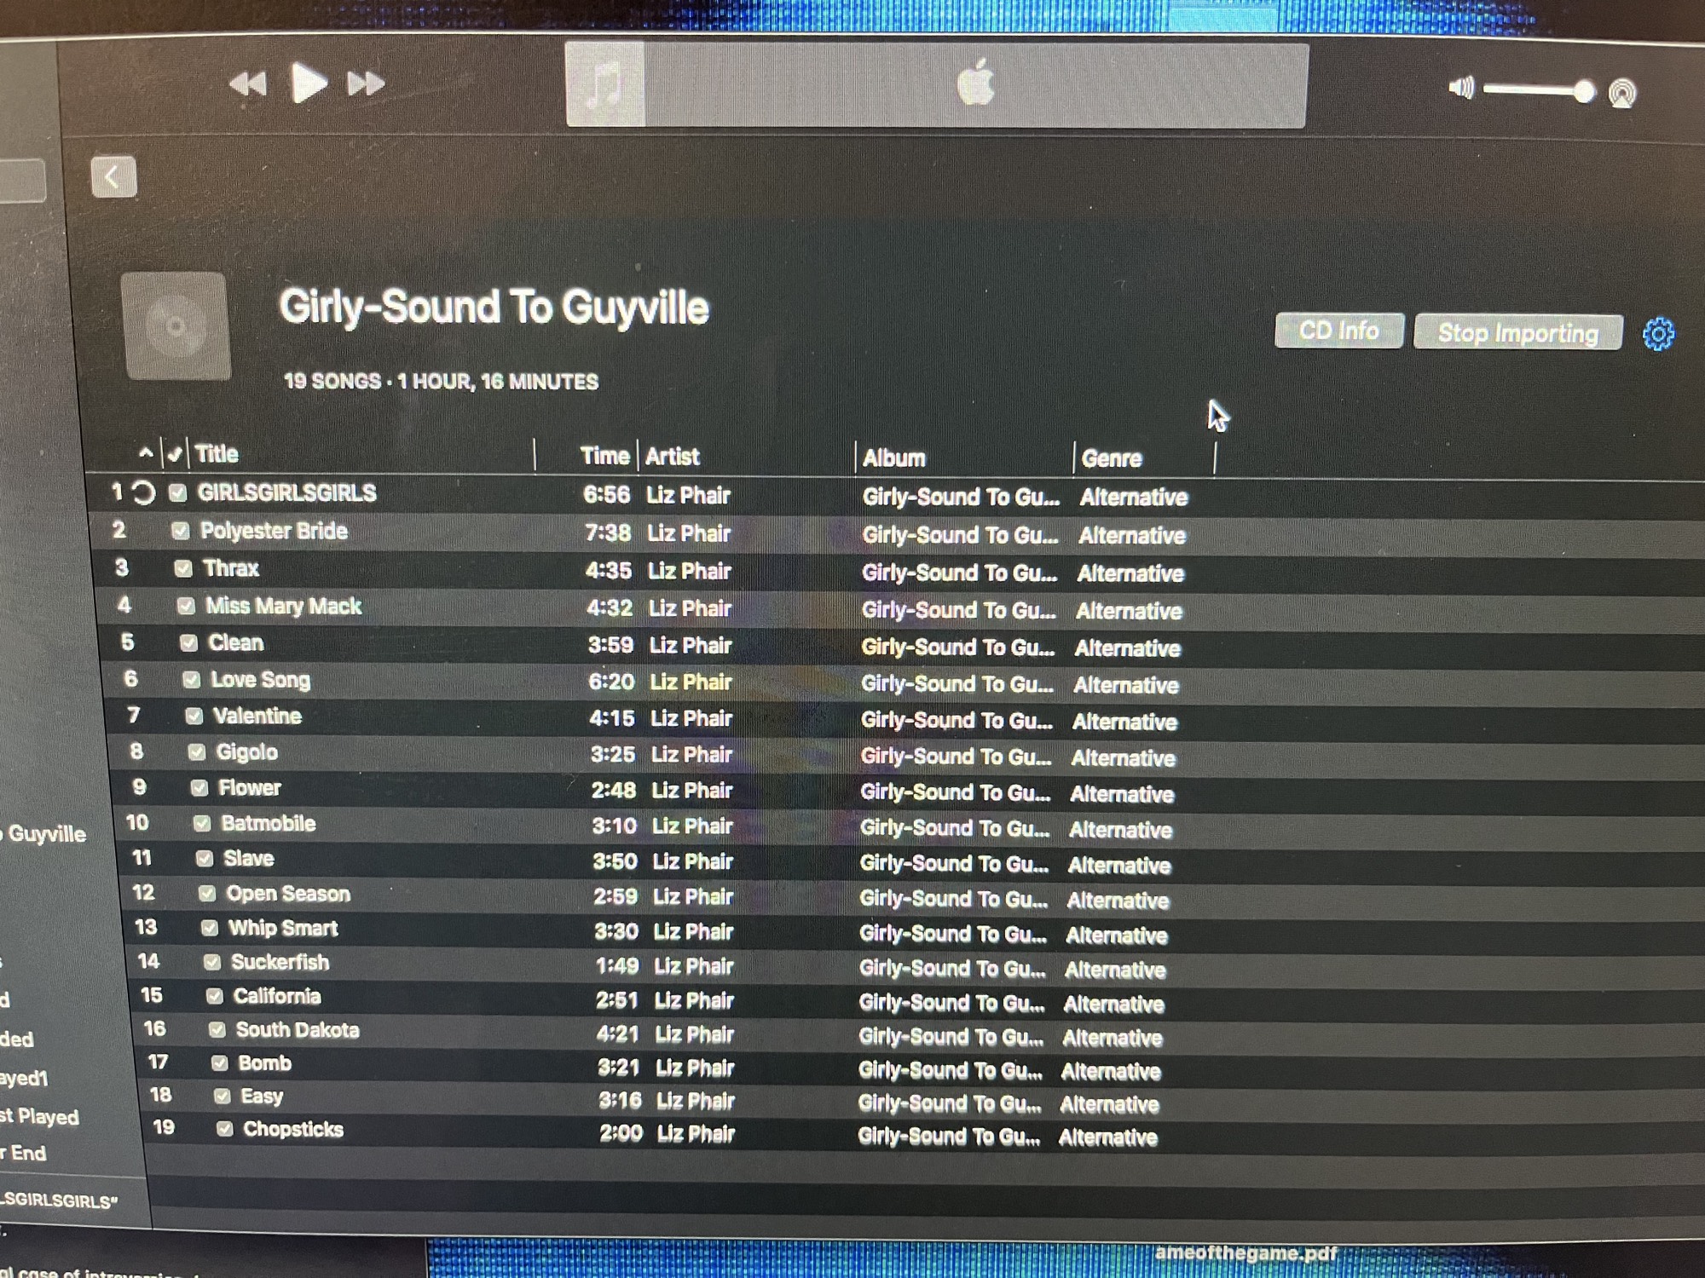The image size is (1705, 1278).
Task: Open the AirPlay output icon
Action: click(x=1622, y=93)
